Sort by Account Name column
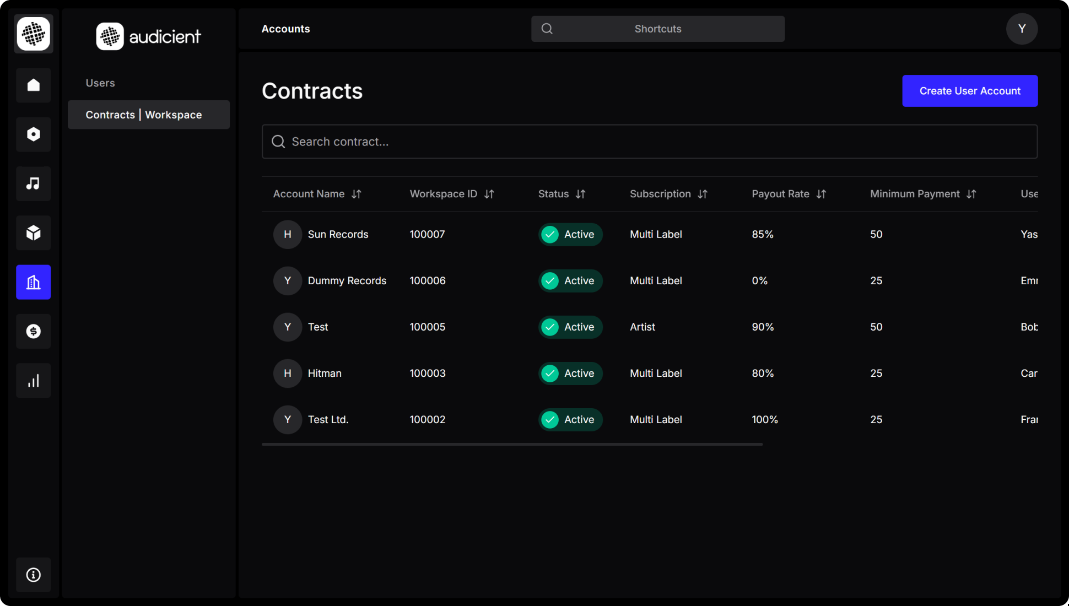Viewport: 1069px width, 606px height. pos(357,194)
